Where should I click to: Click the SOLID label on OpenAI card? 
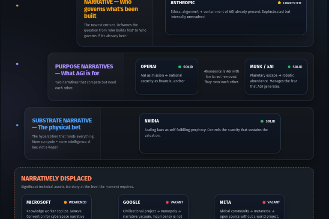coord(188,67)
